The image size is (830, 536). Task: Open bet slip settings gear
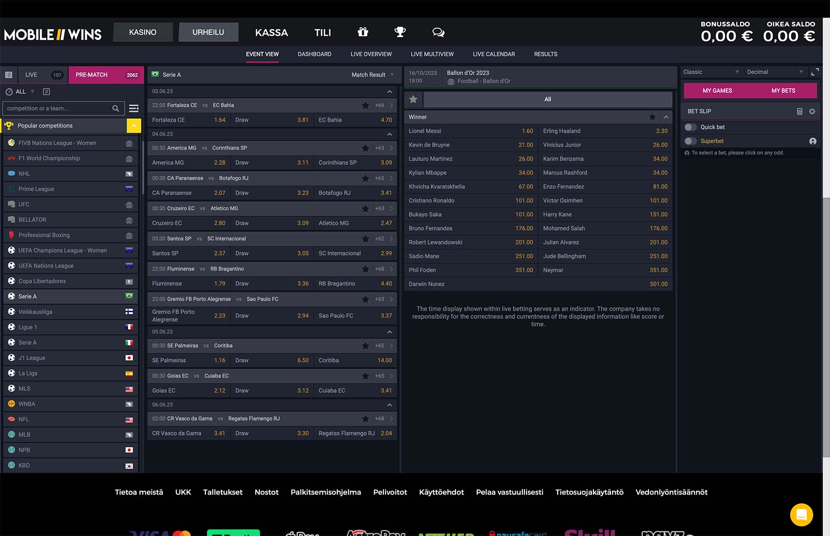[x=812, y=111]
